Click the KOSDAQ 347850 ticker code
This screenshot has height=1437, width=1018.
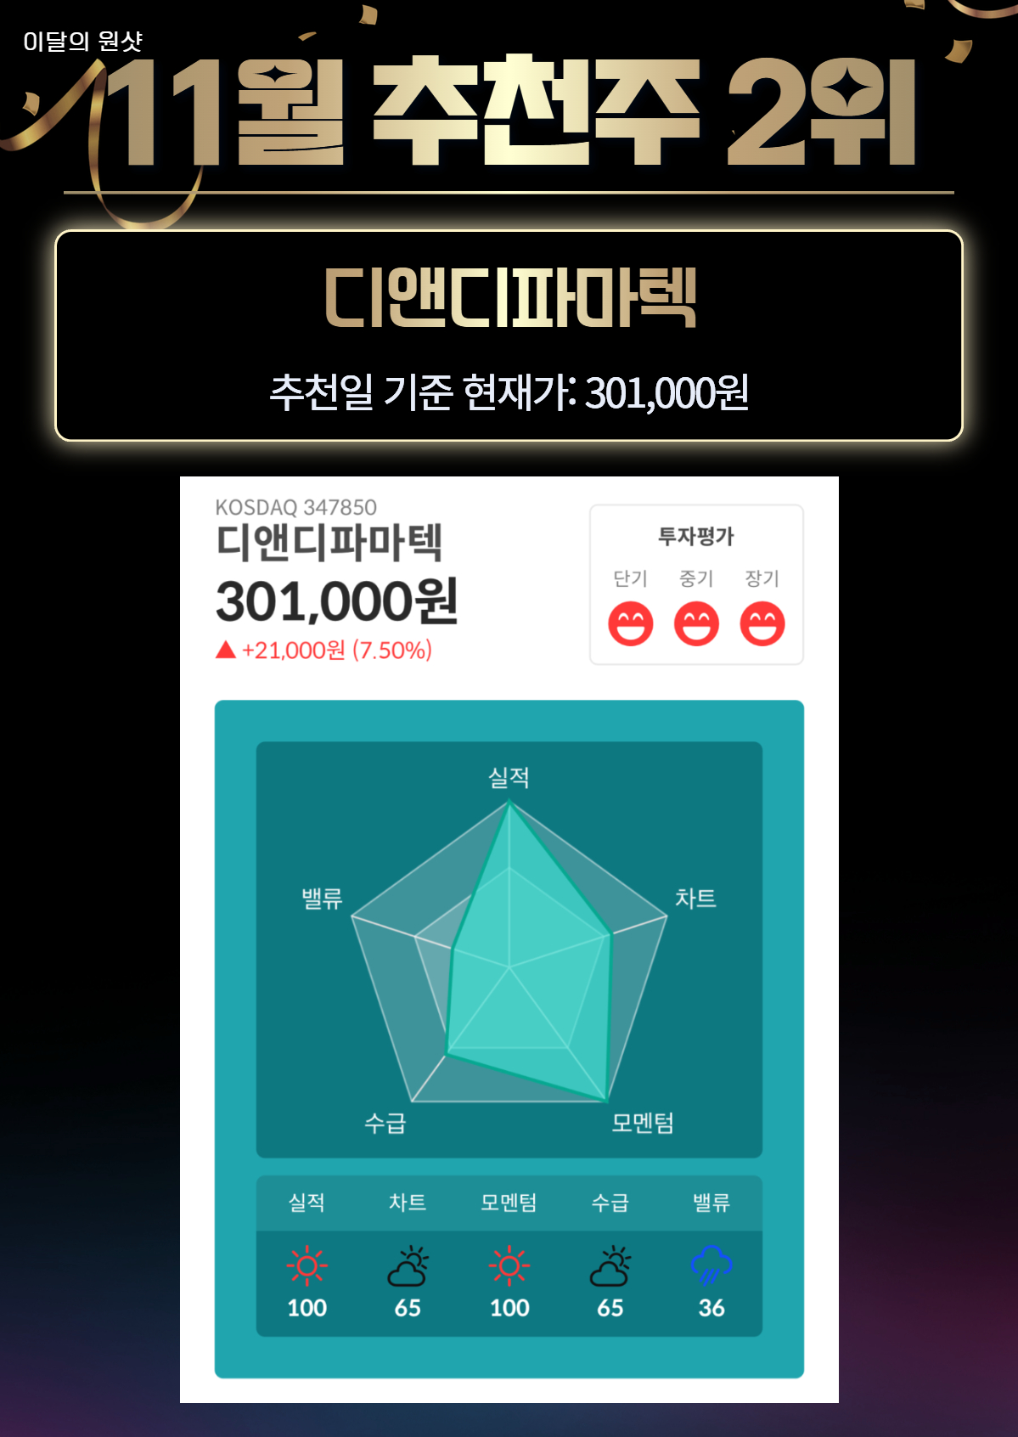coord(296,507)
